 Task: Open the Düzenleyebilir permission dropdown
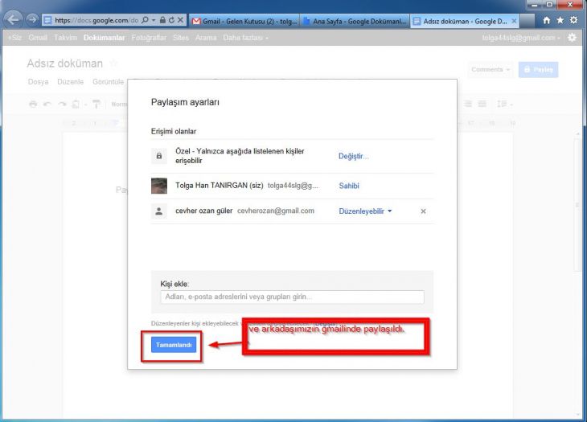365,211
